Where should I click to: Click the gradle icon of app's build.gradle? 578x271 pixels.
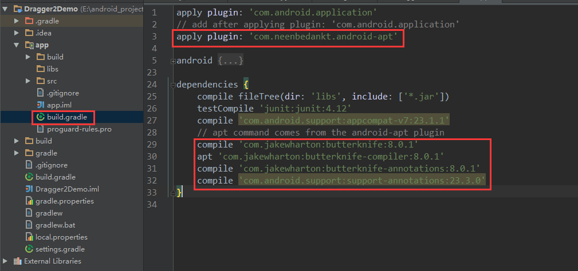(x=41, y=117)
